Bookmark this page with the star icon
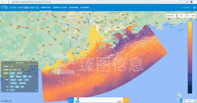Screen dimensions: 197x103 click(187, 2)
